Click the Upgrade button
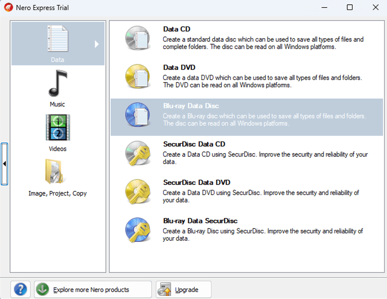This screenshot has height=299, width=387. pyautogui.click(x=184, y=289)
